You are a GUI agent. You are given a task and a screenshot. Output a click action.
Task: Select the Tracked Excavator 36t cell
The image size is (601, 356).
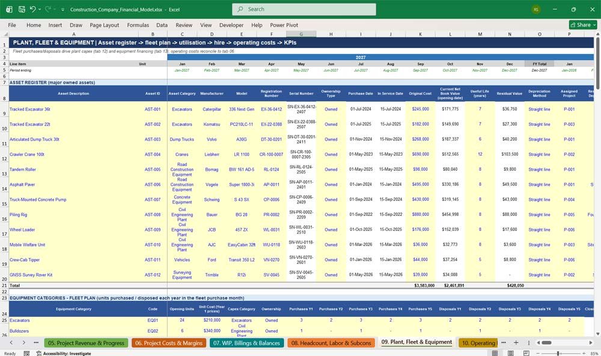coord(73,109)
